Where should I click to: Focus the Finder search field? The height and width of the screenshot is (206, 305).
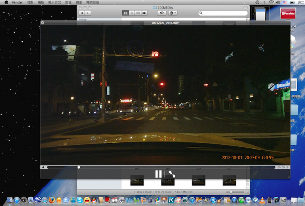click(223, 13)
